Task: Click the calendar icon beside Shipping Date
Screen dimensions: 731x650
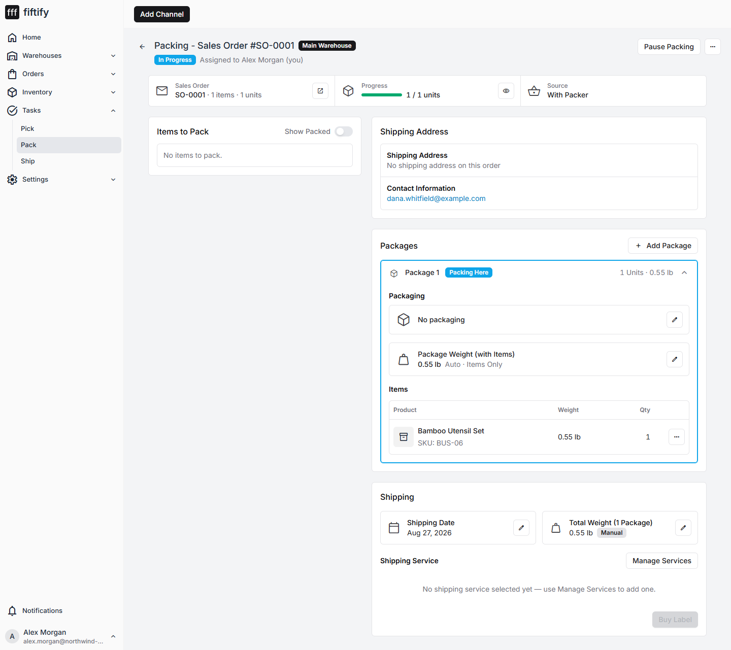Action: (x=394, y=528)
